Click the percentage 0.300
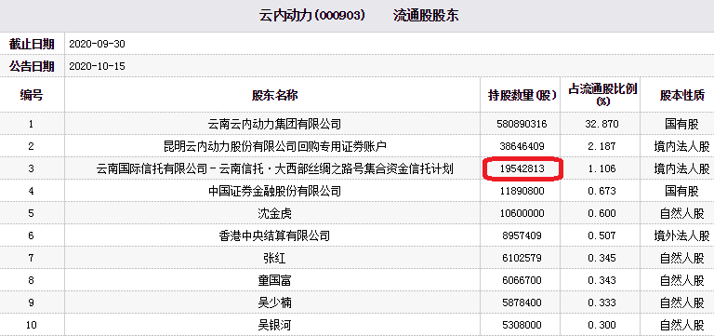The width and height of the screenshot is (714, 336). click(x=602, y=326)
